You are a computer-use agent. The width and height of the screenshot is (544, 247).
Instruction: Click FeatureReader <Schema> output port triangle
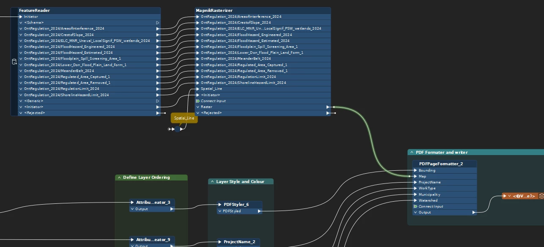tap(158, 22)
